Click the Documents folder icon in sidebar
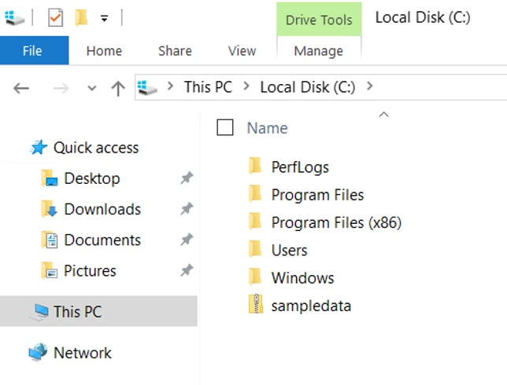The image size is (507, 385). (x=50, y=240)
